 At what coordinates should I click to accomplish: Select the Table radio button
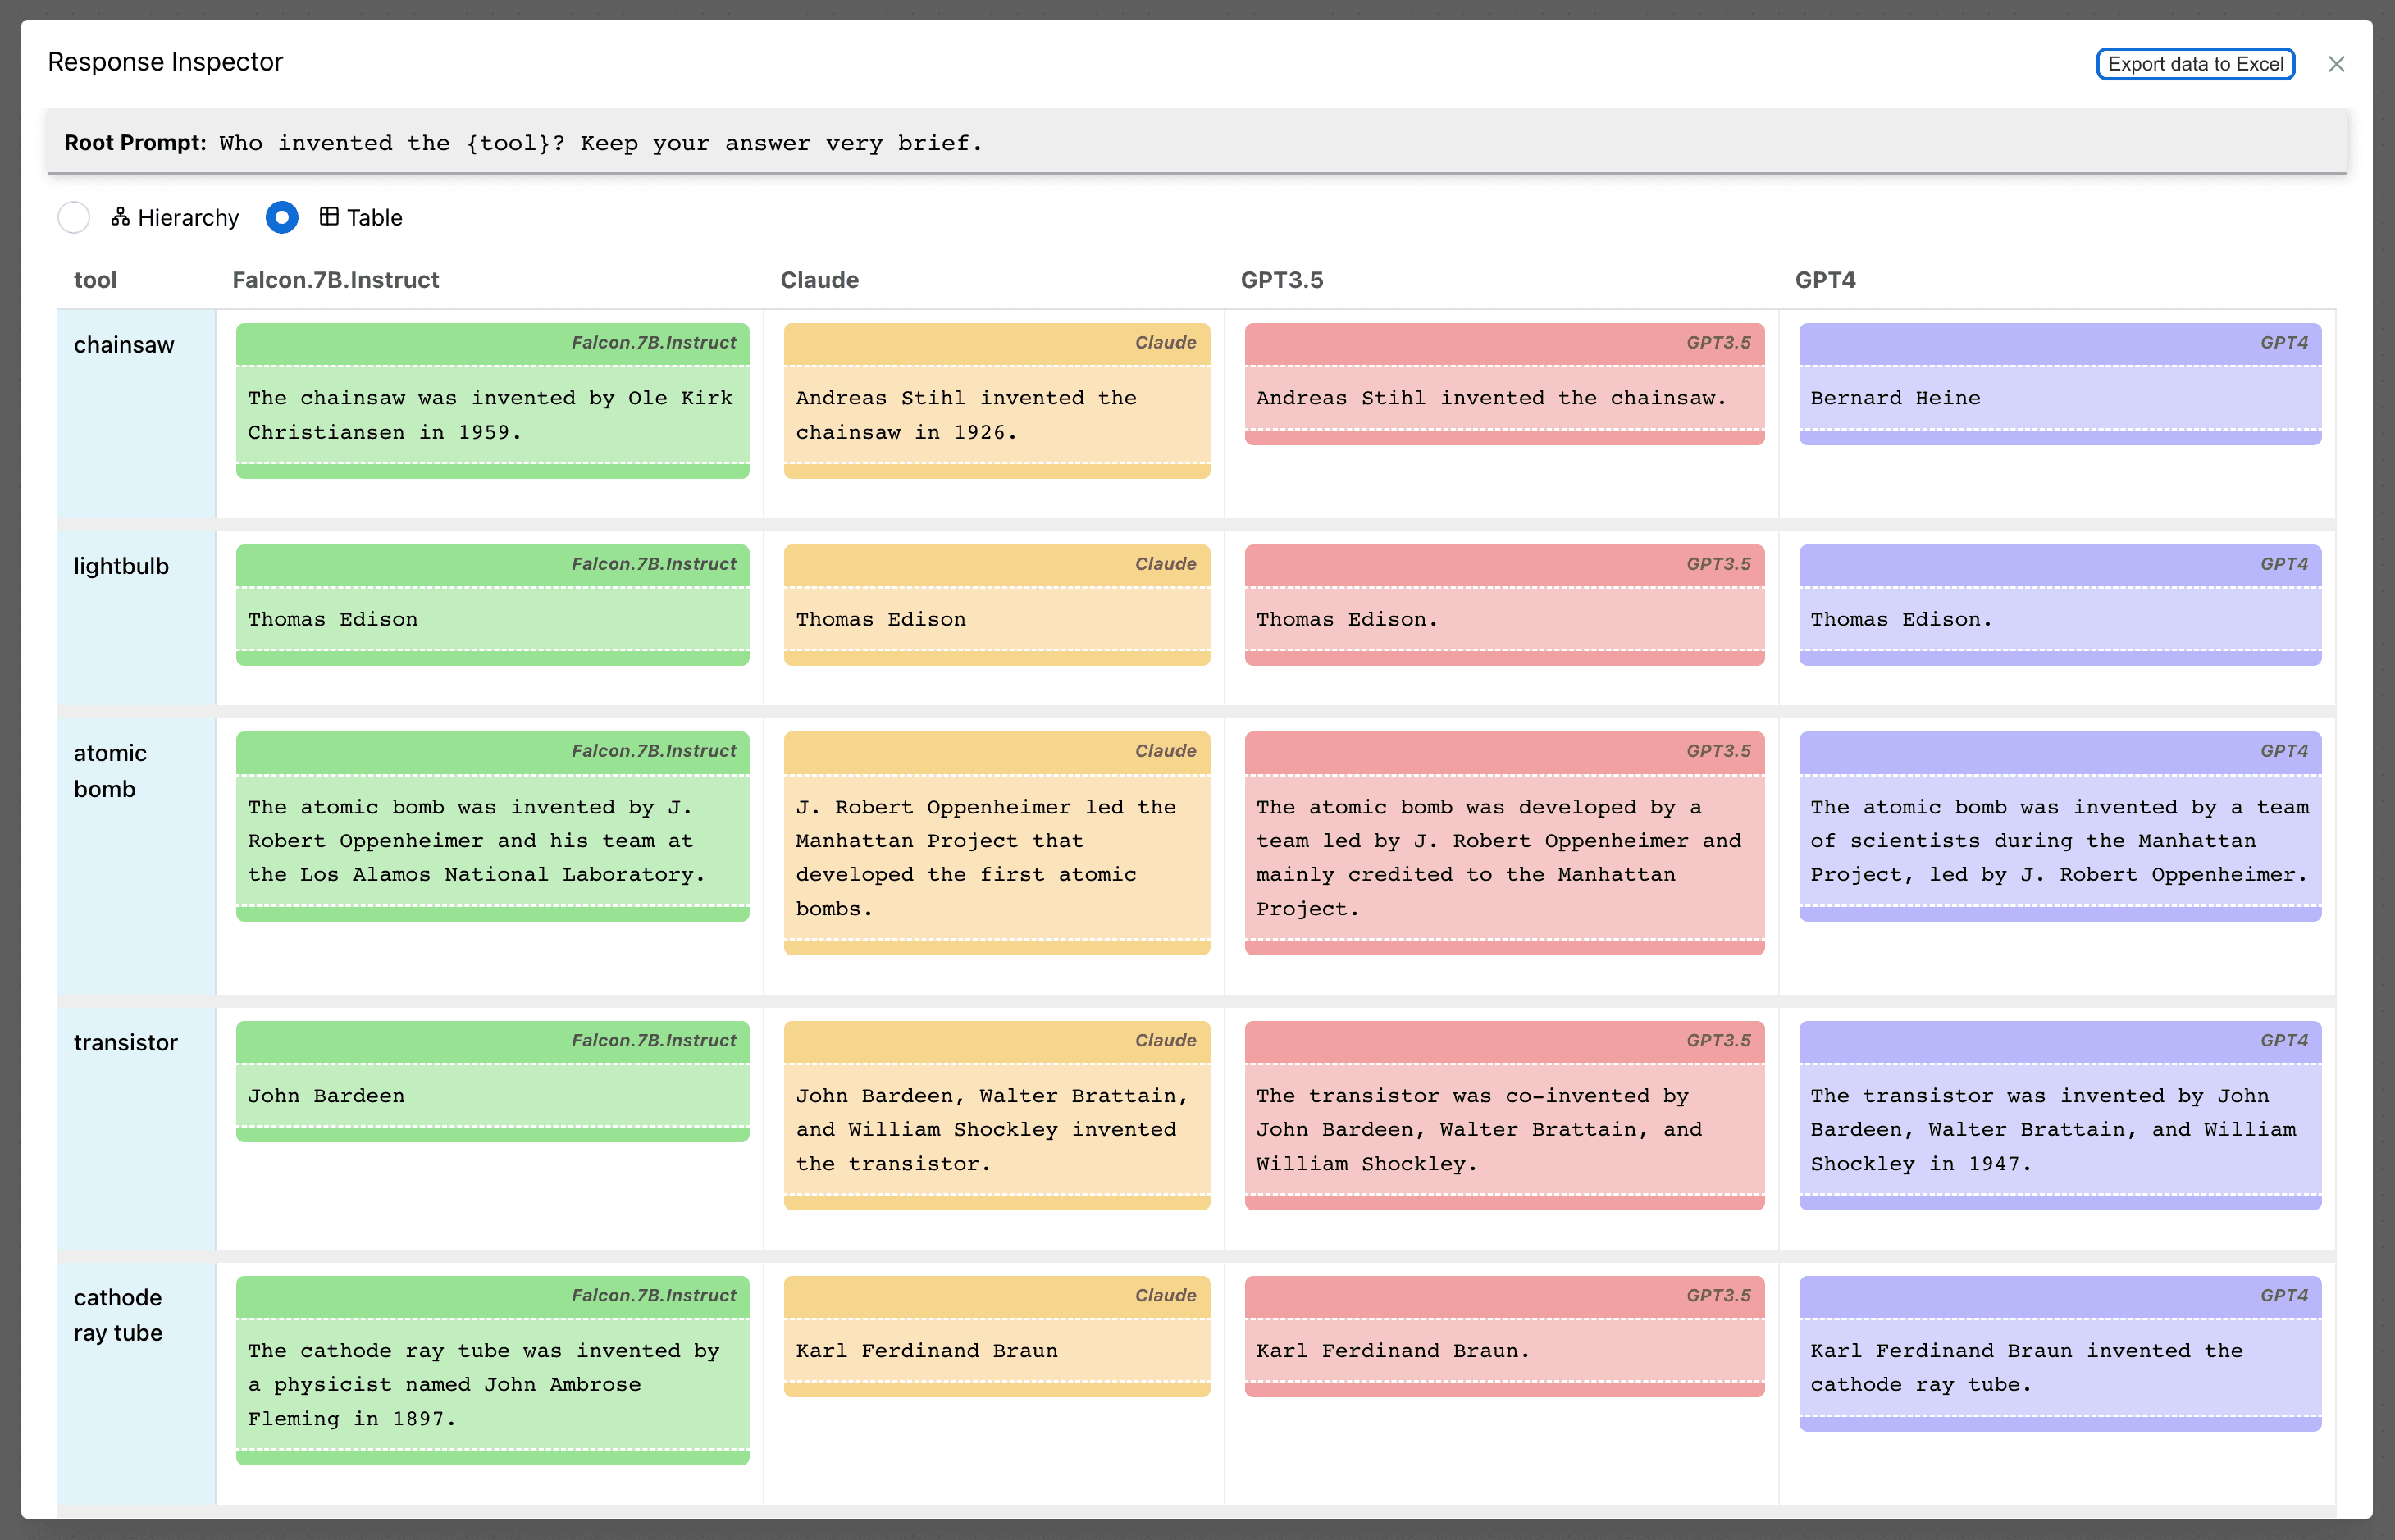(x=282, y=217)
